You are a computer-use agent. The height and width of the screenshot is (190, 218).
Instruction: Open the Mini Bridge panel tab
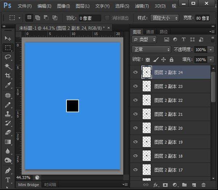pos(29,185)
